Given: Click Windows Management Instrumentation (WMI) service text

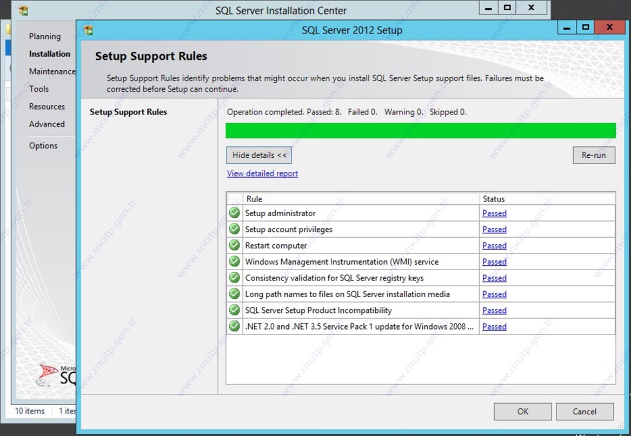Looking at the screenshot, I should click(x=342, y=262).
